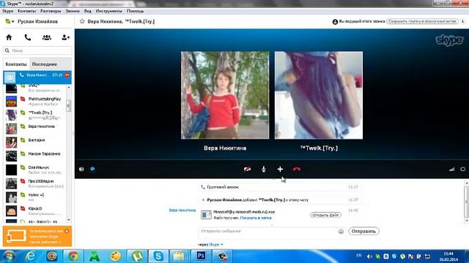This screenshot has height=263, width=469.
Task: Open uTorrent from taskbar
Action: pos(137,256)
